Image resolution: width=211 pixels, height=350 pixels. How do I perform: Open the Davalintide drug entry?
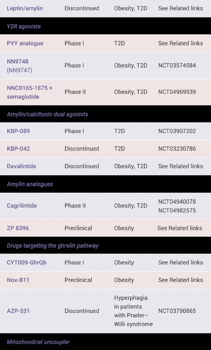click(21, 166)
